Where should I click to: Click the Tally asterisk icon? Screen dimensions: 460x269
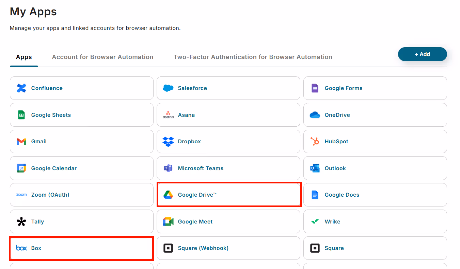tap(21, 221)
